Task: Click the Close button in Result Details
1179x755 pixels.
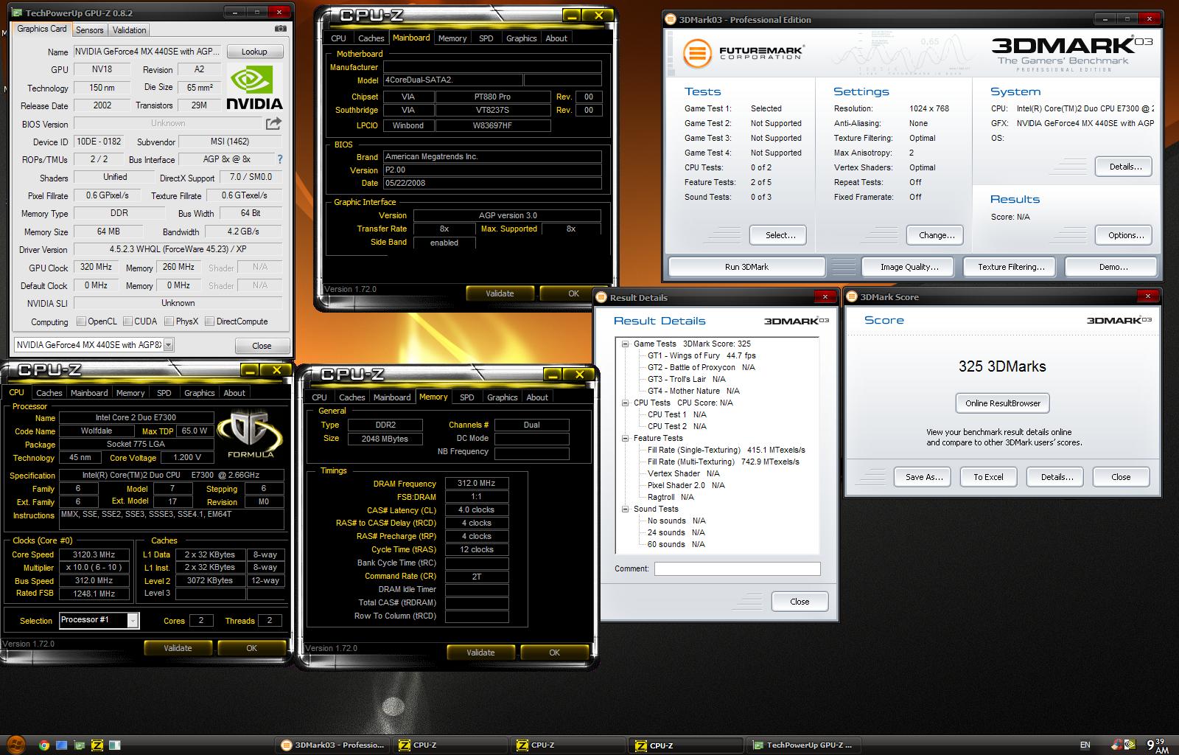Action: coord(800,602)
